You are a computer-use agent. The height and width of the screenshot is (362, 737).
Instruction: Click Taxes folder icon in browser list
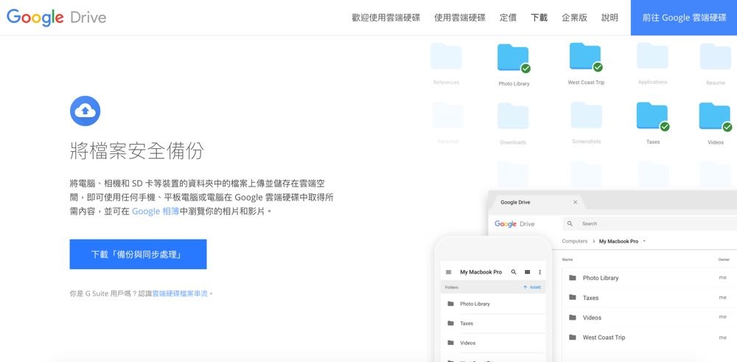pos(572,297)
